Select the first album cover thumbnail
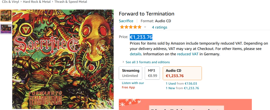270x110 pixels. pos(6,16)
